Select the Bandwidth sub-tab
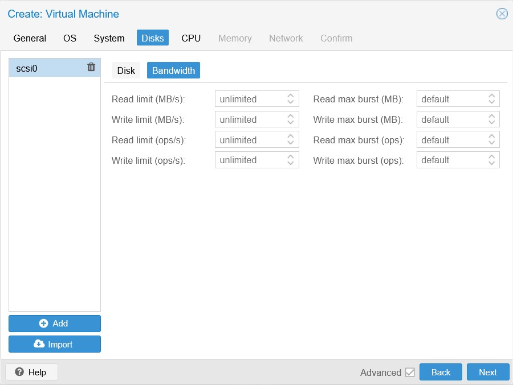This screenshot has width=513, height=385. click(x=173, y=71)
